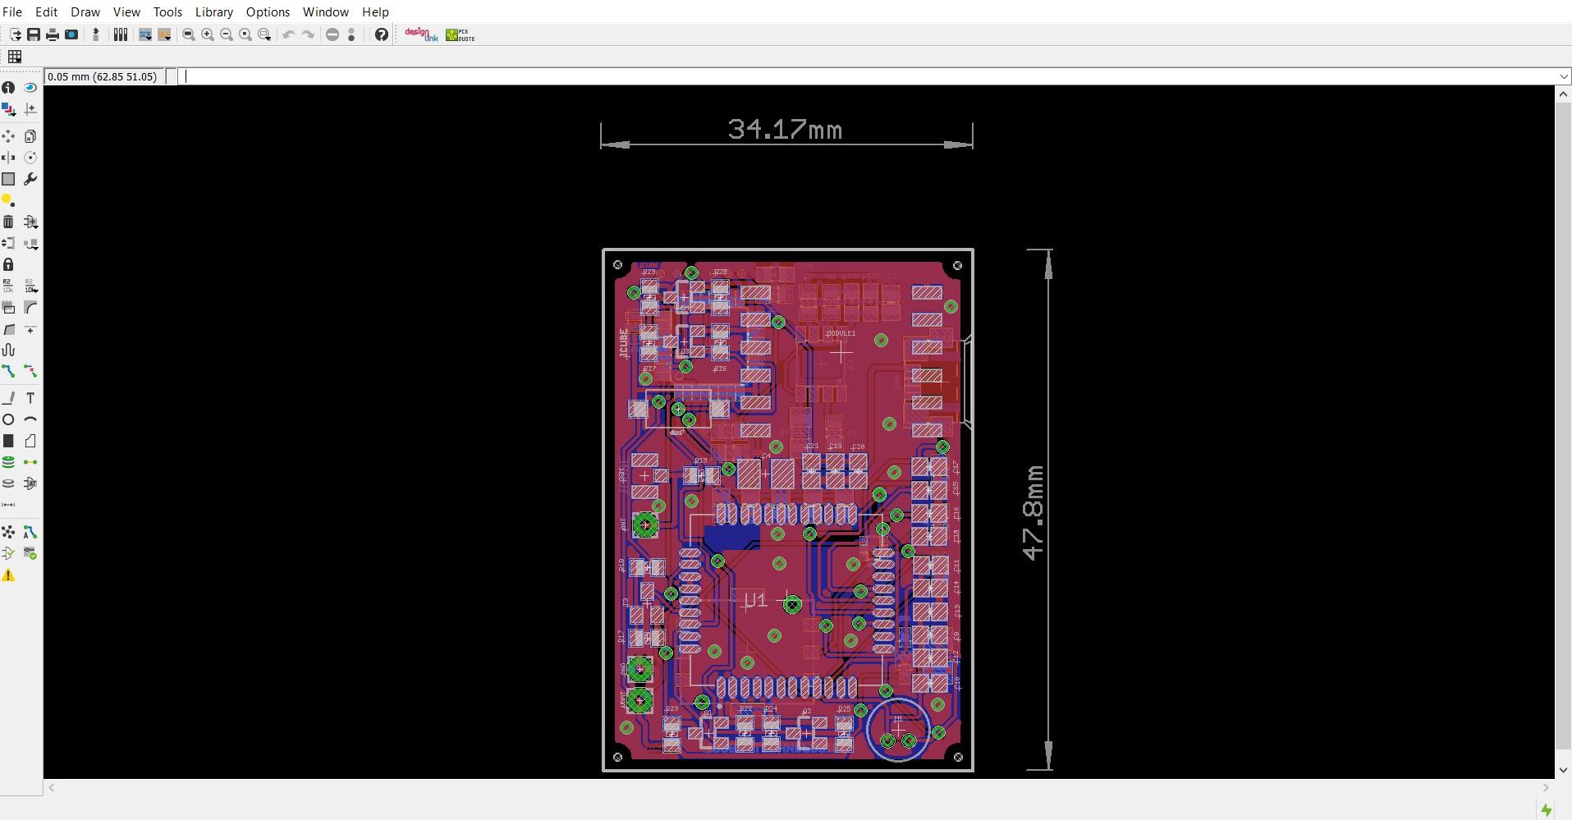The height and width of the screenshot is (820, 1572).
Task: Open the Tools menu
Action: click(x=167, y=12)
